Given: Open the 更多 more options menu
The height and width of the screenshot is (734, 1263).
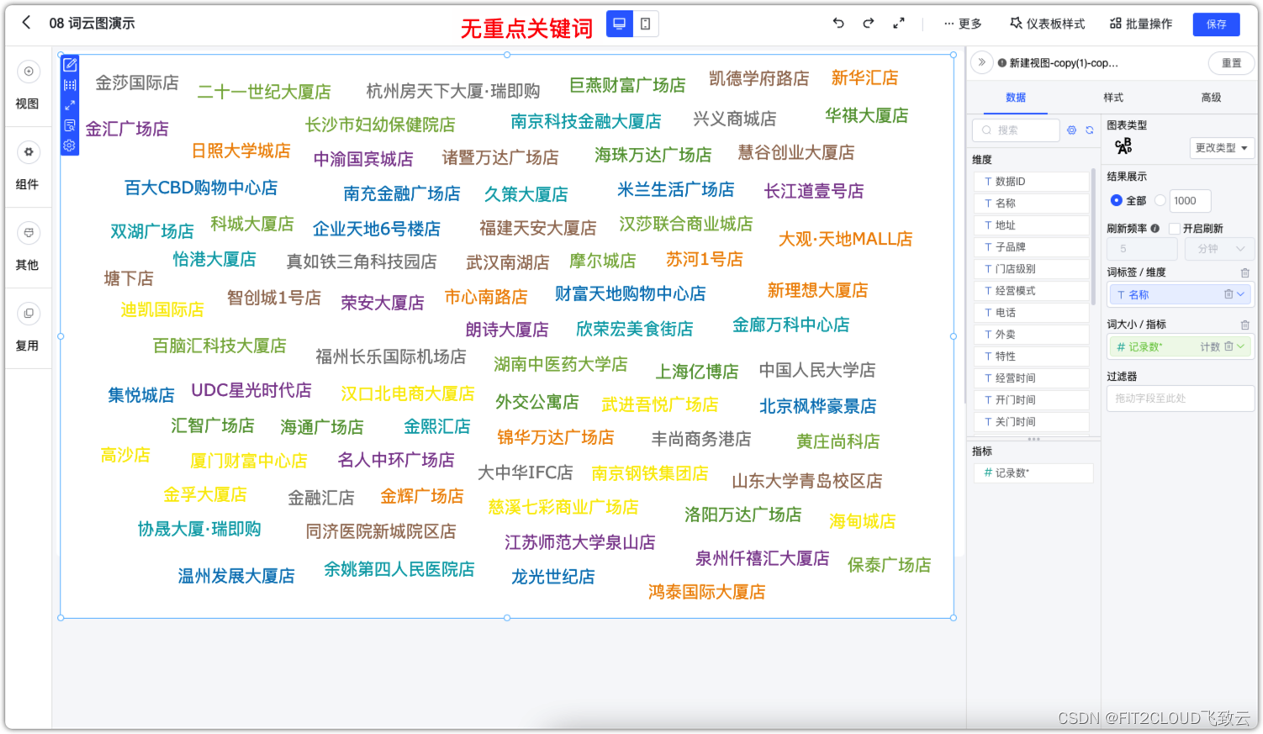Looking at the screenshot, I should click(x=963, y=24).
